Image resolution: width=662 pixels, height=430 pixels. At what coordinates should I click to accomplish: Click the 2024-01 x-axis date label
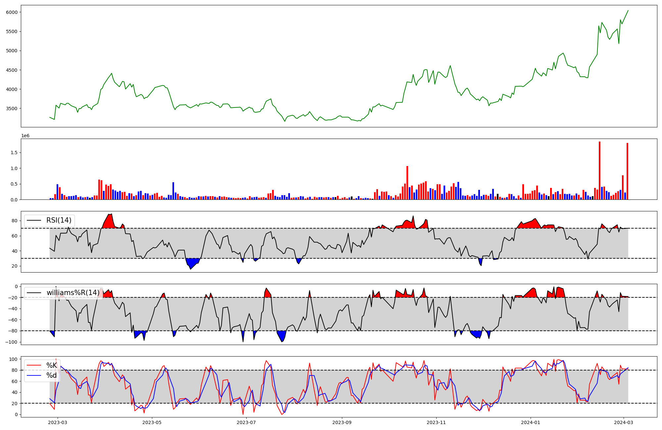[x=531, y=422]
